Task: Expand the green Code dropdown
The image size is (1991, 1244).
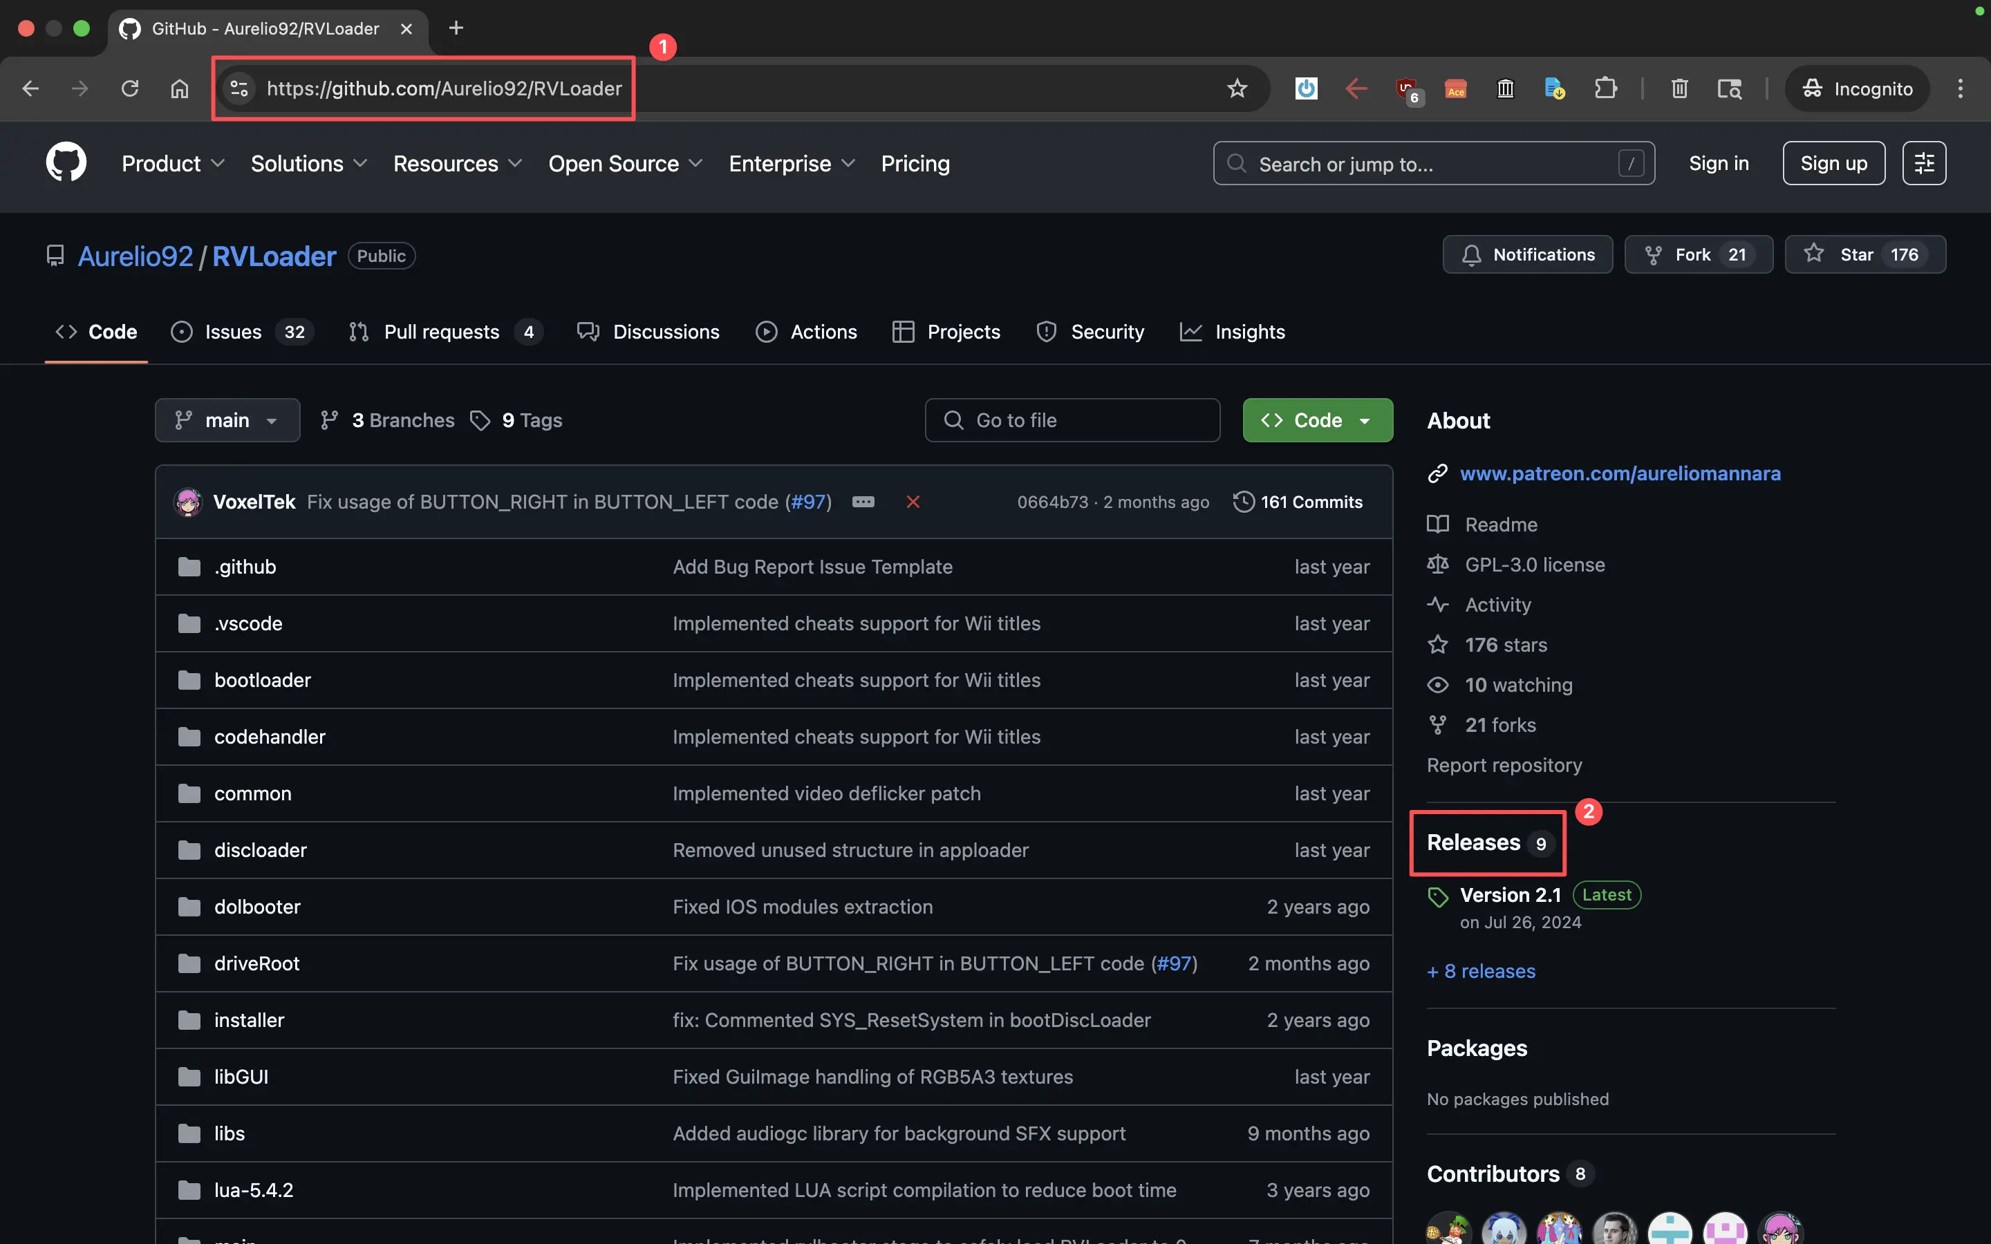Action: point(1317,420)
